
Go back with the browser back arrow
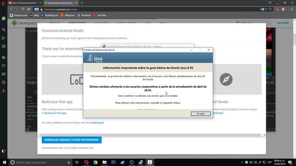click(x=11, y=9)
